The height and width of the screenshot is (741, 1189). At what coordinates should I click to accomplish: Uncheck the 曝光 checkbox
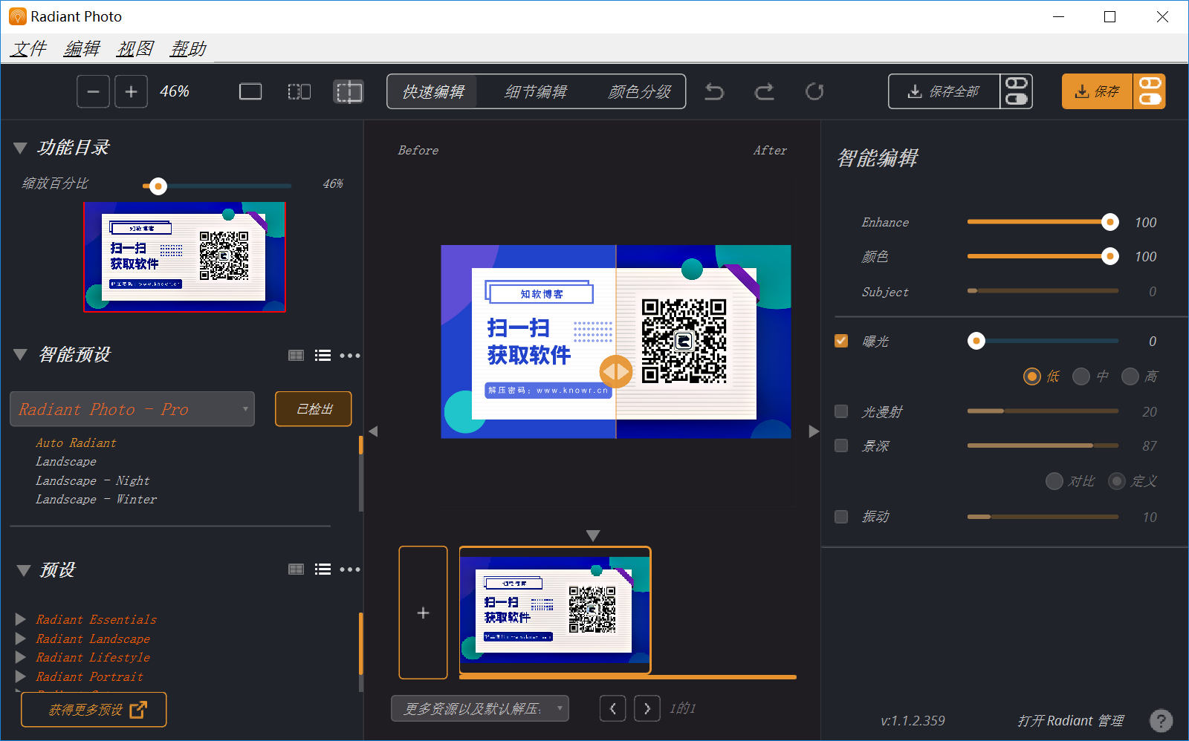pyautogui.click(x=841, y=341)
